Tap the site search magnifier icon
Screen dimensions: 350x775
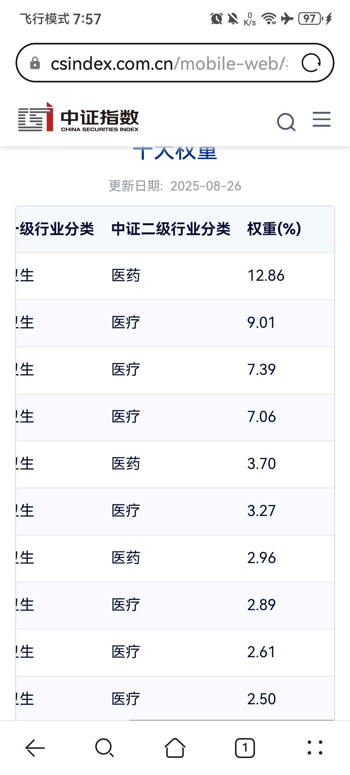click(x=286, y=122)
